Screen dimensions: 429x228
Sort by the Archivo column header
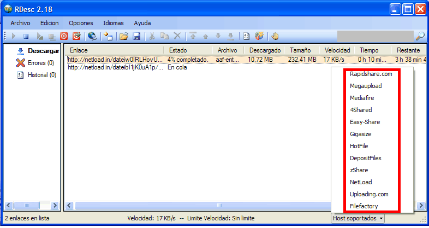point(228,50)
